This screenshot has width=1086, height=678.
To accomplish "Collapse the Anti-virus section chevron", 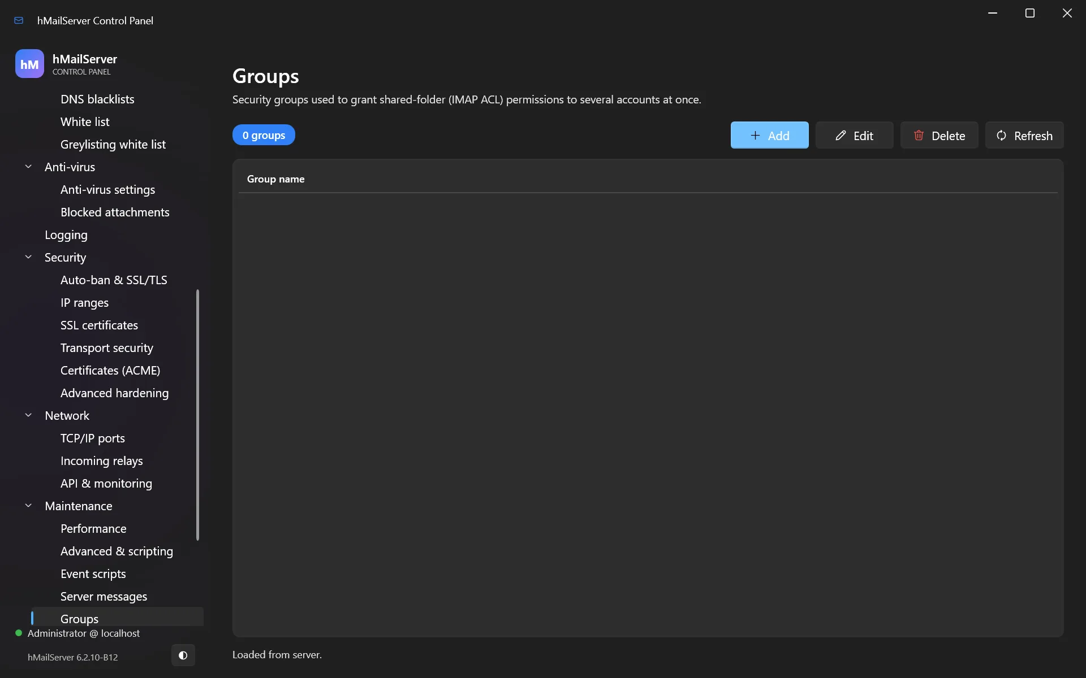I will [28, 167].
